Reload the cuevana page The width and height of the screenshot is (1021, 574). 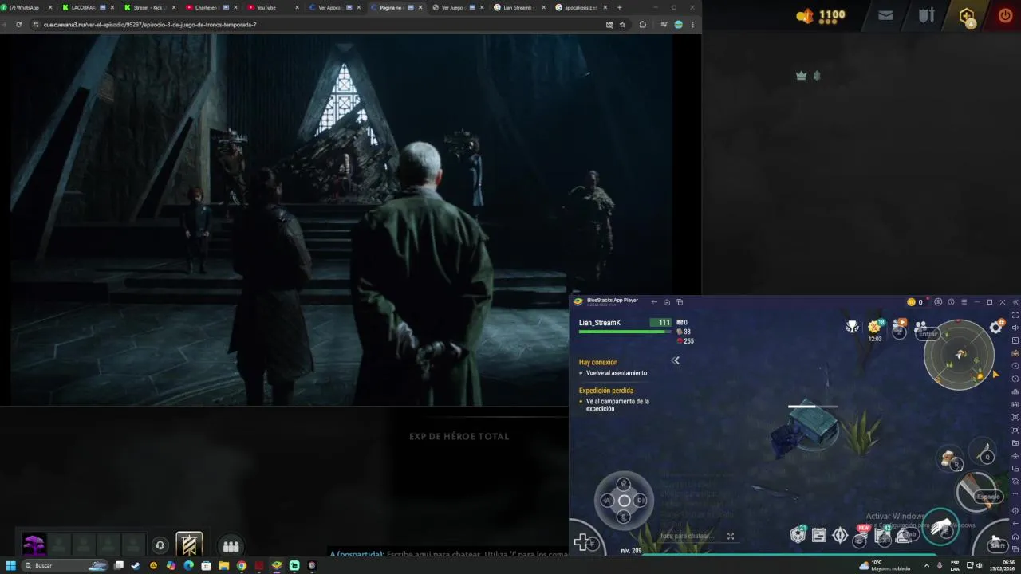18,25
